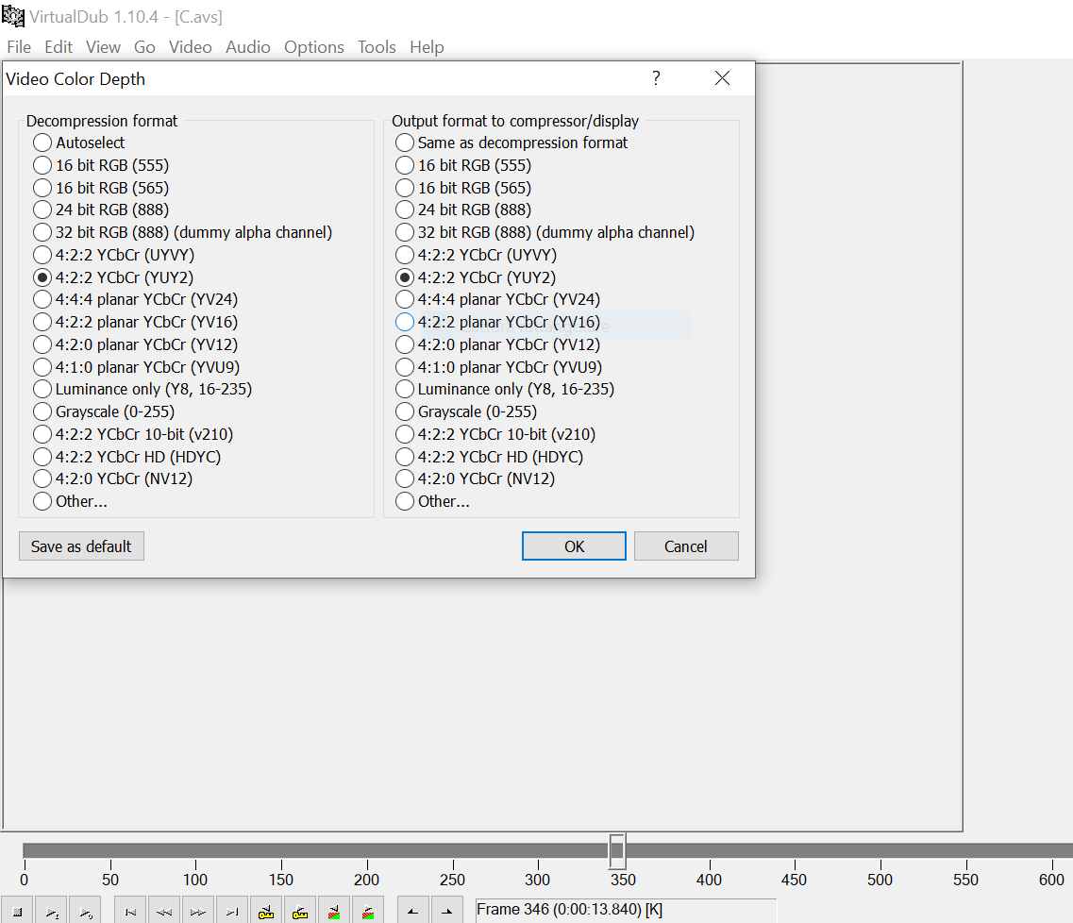
Task: Open the Audio menu
Action: [247, 46]
